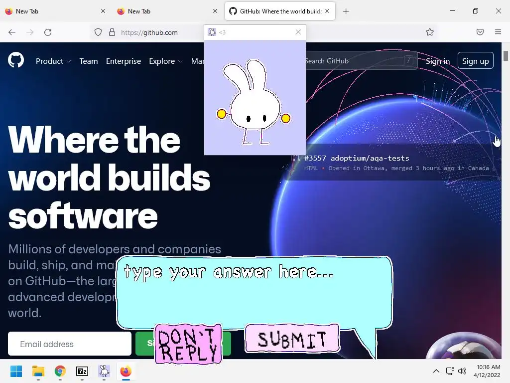Open network status tray icon

pos(450,371)
